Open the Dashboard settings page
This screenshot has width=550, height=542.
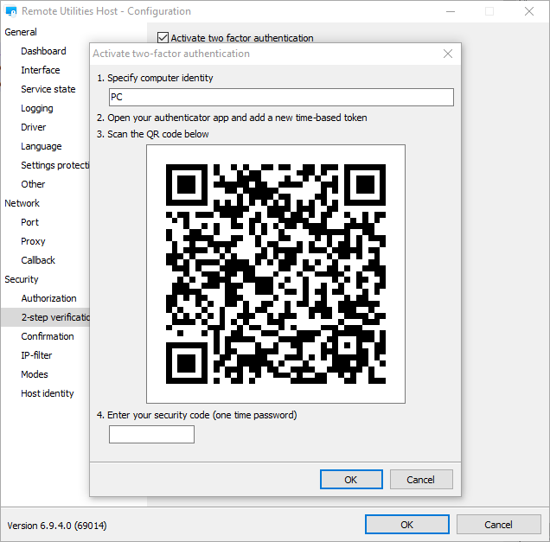click(43, 51)
